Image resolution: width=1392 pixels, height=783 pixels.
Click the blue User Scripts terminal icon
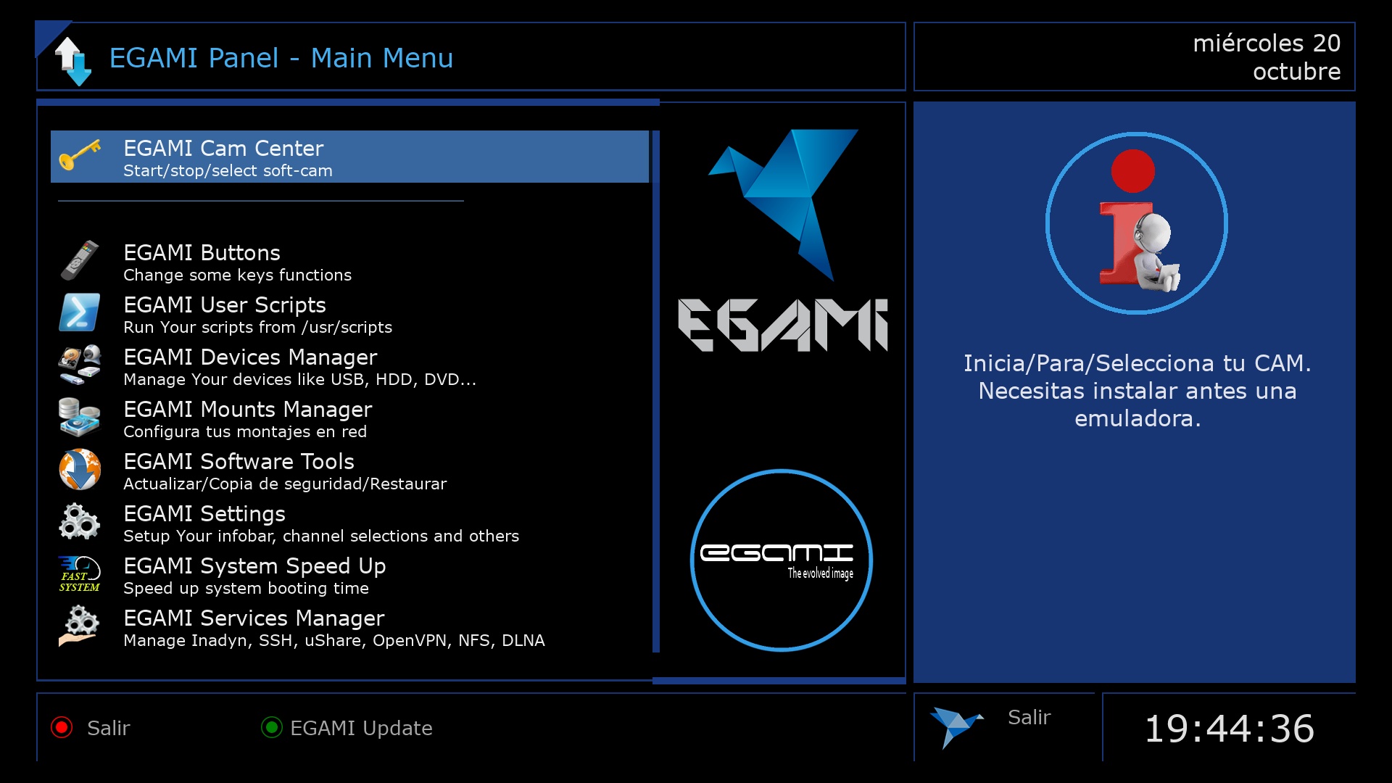[x=80, y=313]
